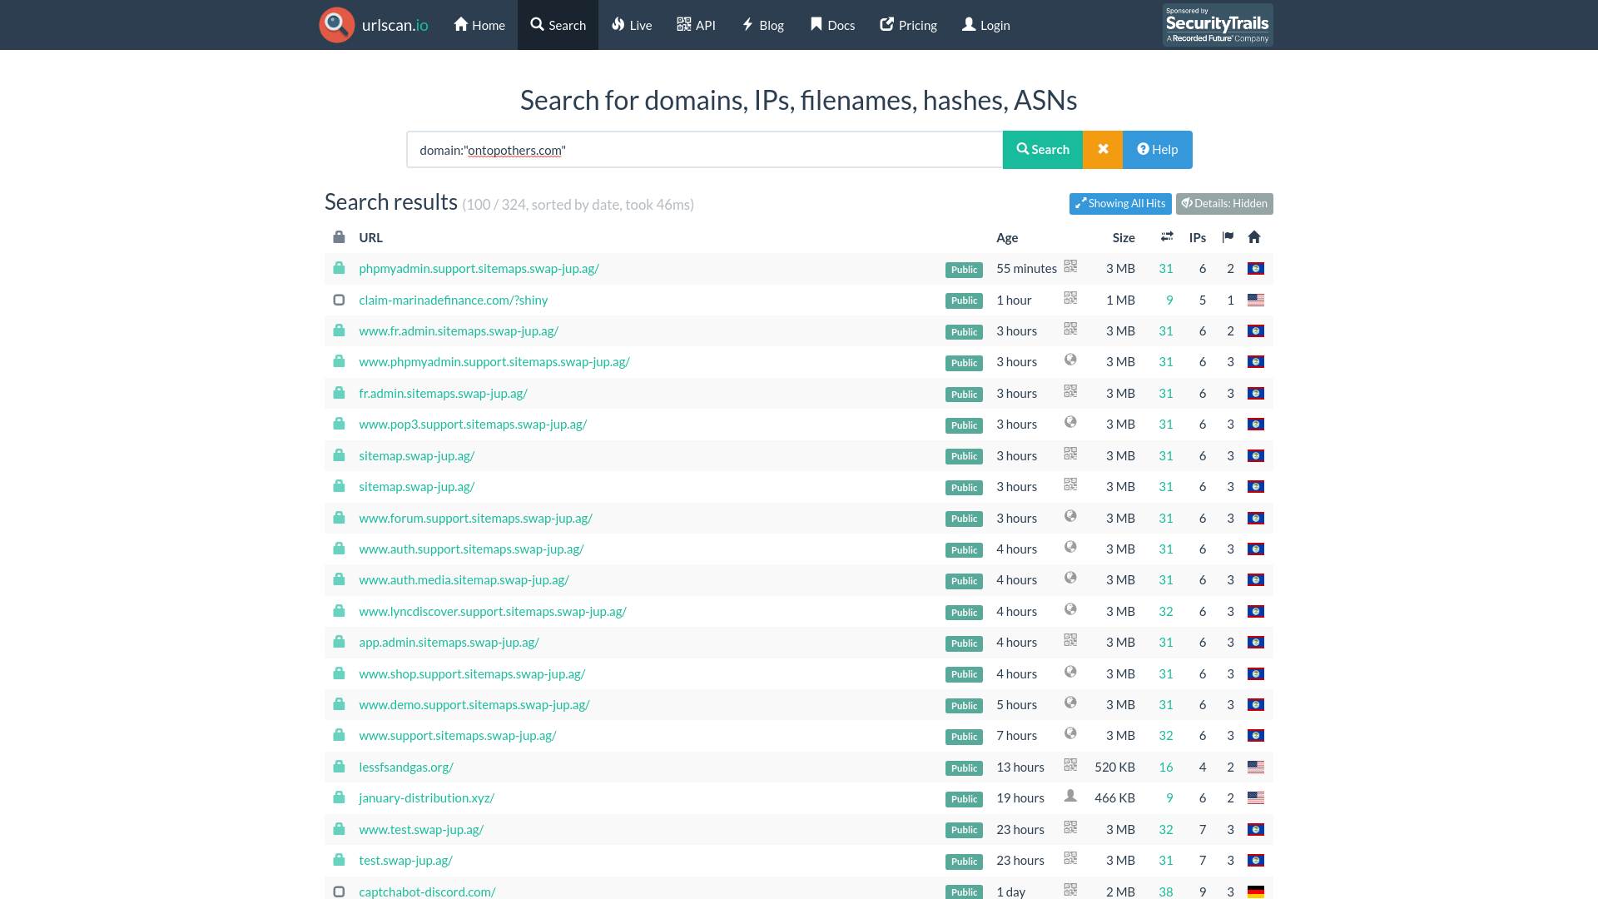Expand the Age column sort options

pyautogui.click(x=1006, y=237)
